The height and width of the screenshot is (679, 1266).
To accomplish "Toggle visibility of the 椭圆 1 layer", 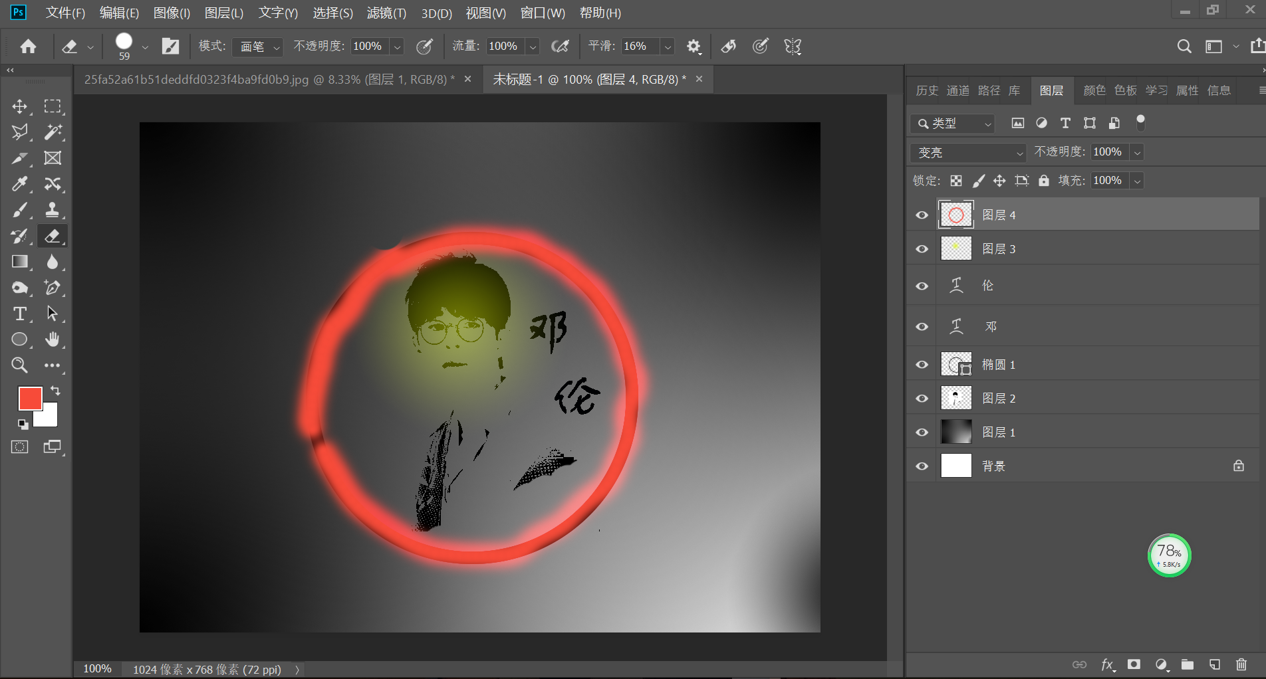I will pyautogui.click(x=921, y=364).
